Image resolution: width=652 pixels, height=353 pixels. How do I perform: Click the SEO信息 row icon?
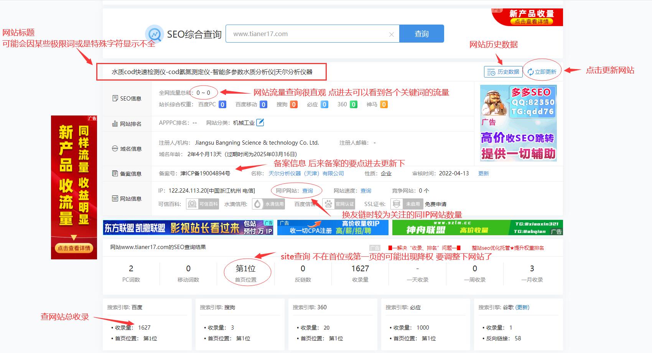(x=115, y=98)
